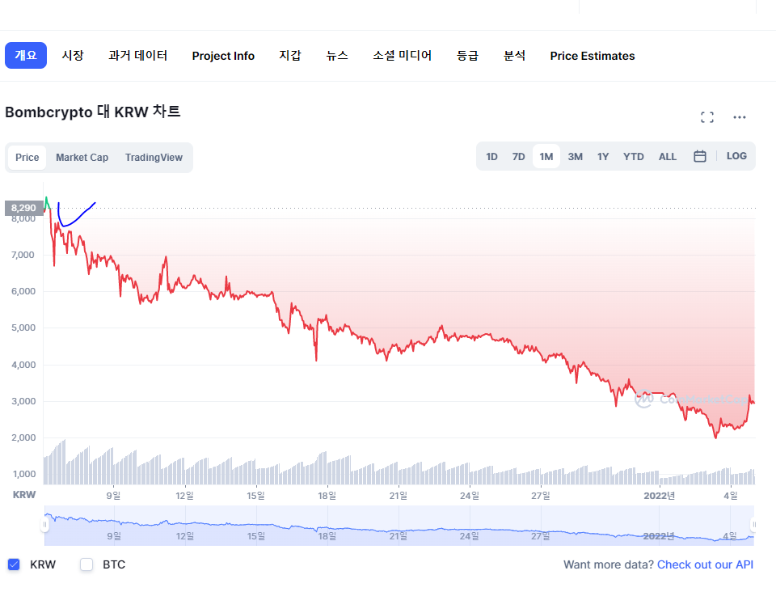776x596 pixels.
Task: Set chart range to YTD
Action: 634,156
